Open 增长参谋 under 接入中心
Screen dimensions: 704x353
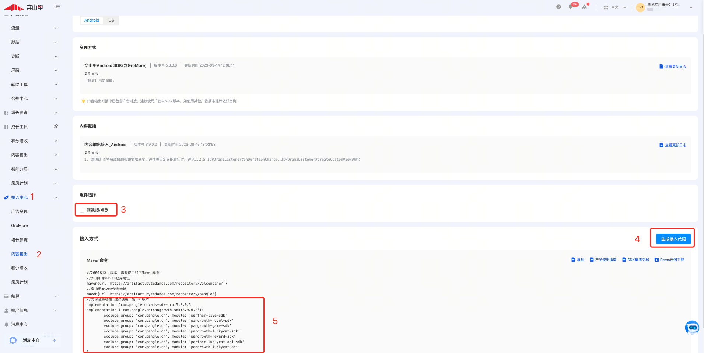click(x=20, y=240)
